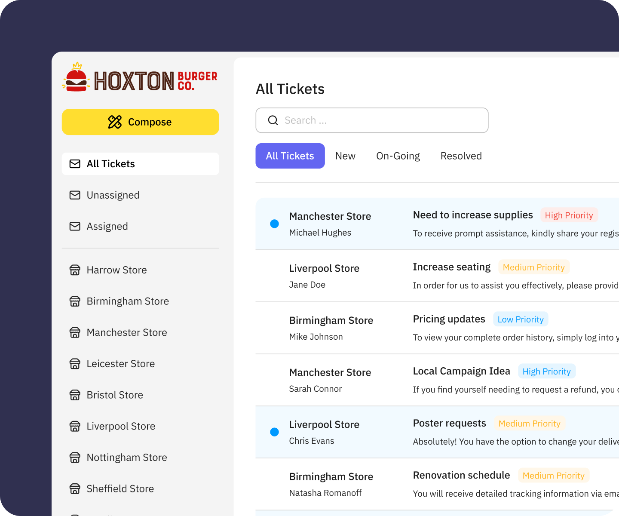Open the Unassigned tickets folder

pos(140,195)
